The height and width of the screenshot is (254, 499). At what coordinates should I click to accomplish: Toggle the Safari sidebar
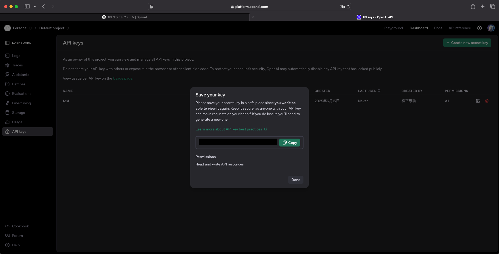(27, 6)
